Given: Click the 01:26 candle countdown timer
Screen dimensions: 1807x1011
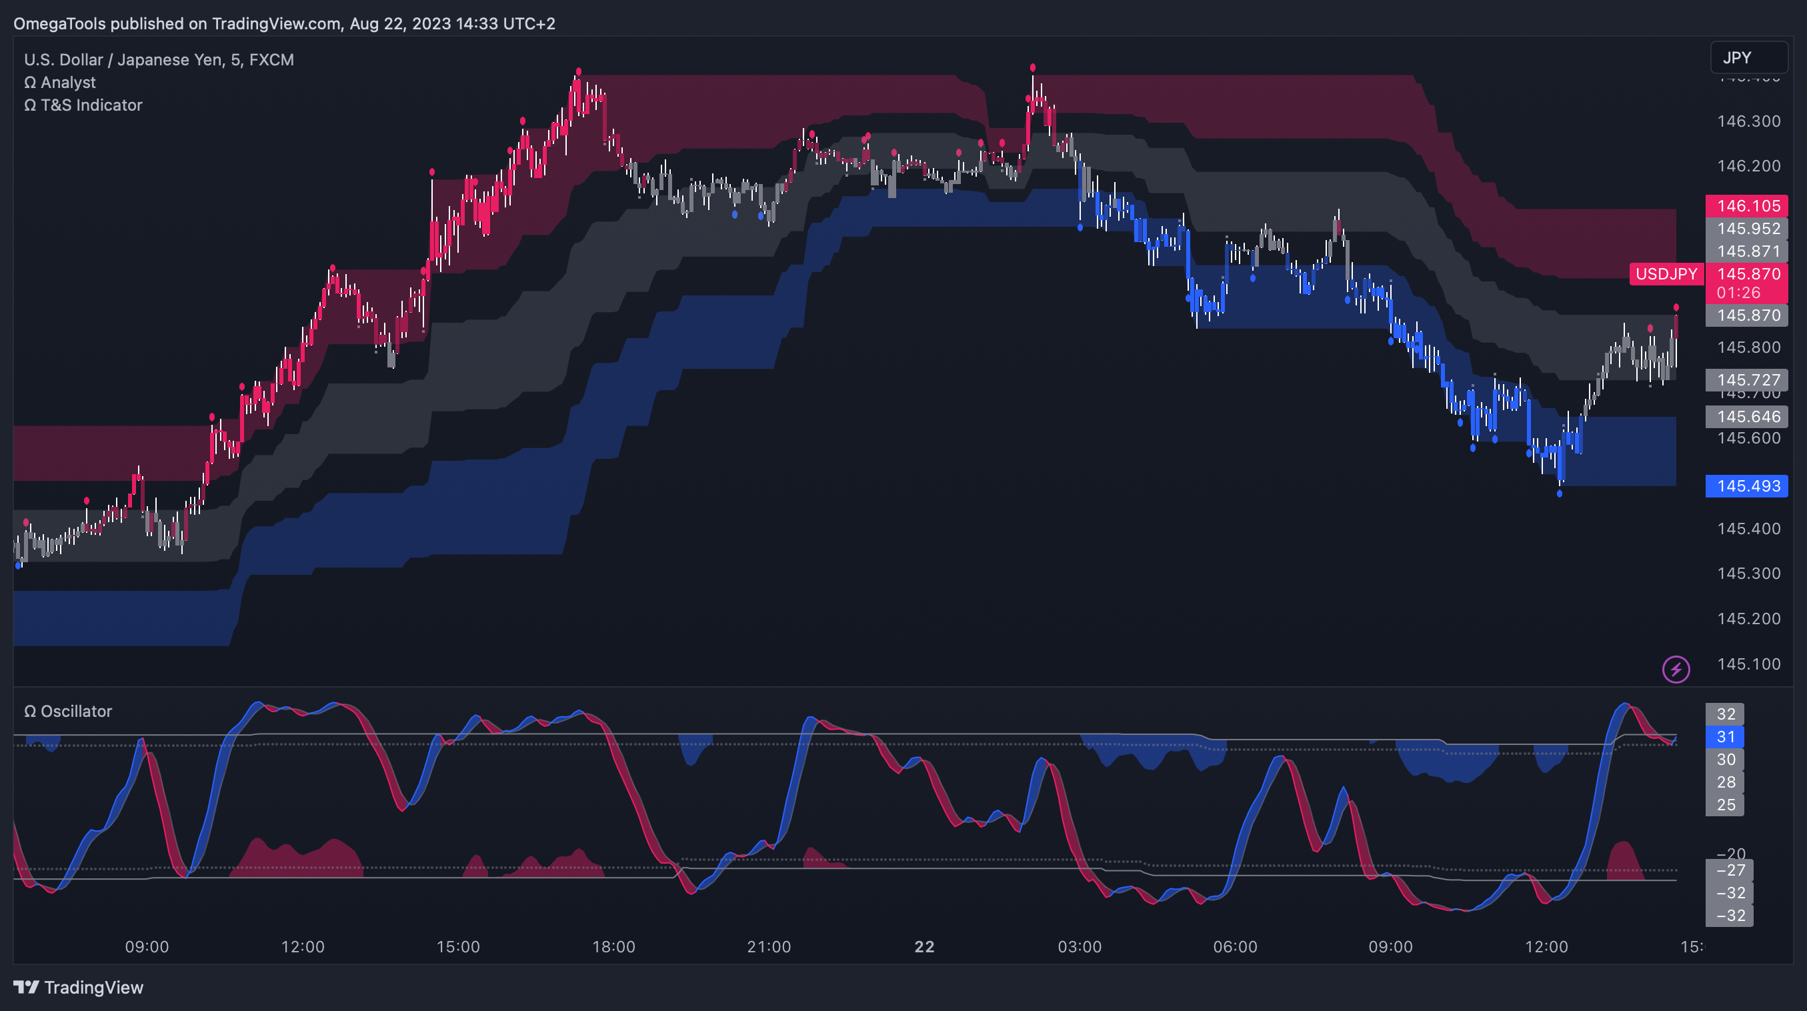Looking at the screenshot, I should click(x=1738, y=293).
